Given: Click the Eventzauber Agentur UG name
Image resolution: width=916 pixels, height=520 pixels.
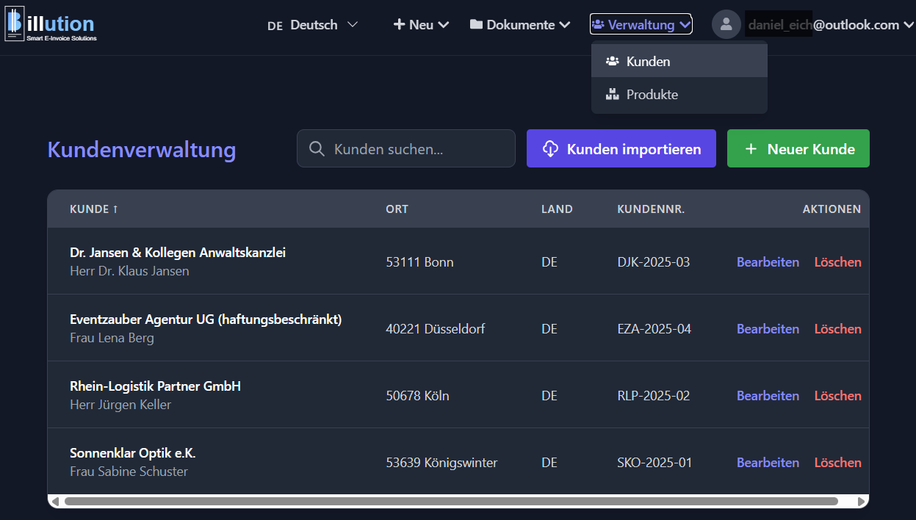Looking at the screenshot, I should (x=206, y=319).
